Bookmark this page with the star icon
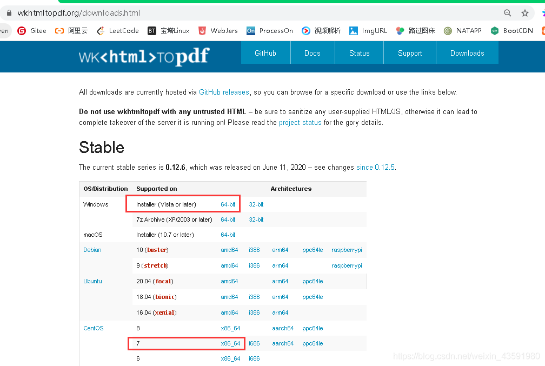Screen dimensions: 545x366 [x=526, y=12]
